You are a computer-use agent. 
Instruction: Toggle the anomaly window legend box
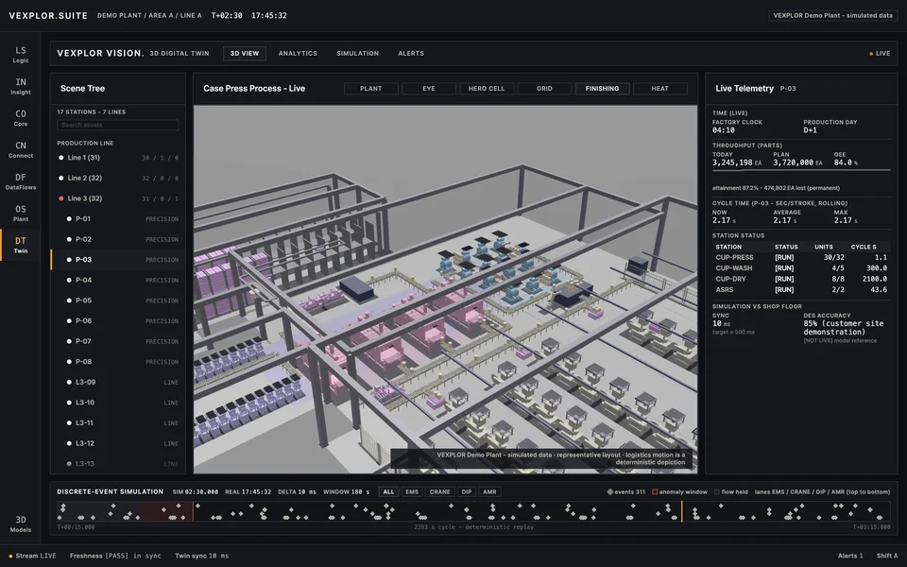655,491
